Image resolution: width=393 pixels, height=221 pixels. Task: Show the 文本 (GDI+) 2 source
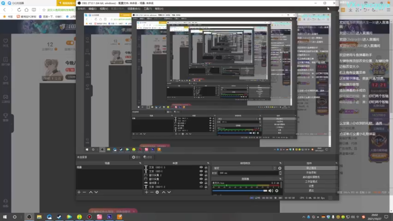point(201,187)
